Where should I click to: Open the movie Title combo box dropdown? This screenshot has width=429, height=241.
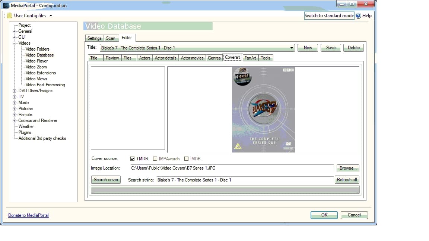[292, 48]
